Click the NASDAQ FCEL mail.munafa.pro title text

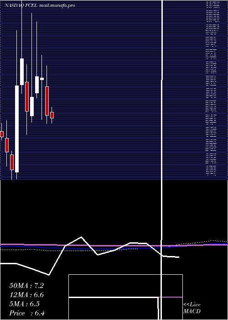point(40,5)
